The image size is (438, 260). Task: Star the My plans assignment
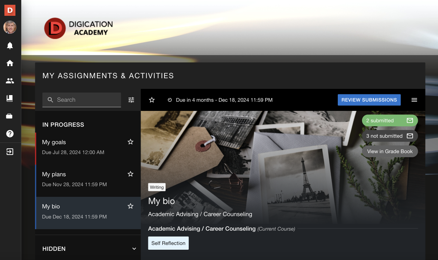pyautogui.click(x=130, y=174)
